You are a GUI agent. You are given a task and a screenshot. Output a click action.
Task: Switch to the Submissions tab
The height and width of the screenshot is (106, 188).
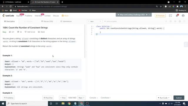point(66,21)
